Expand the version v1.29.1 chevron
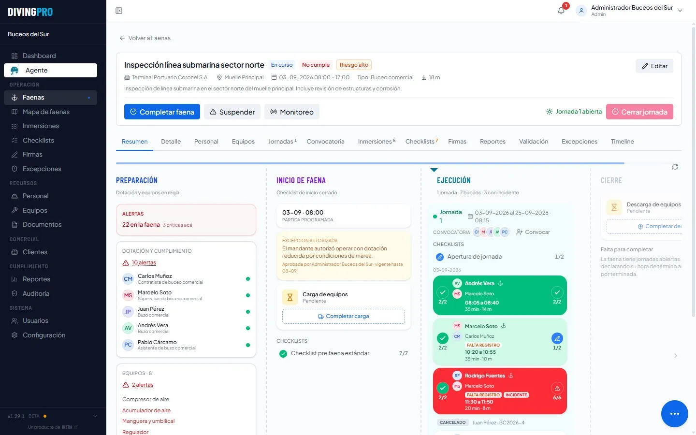The width and height of the screenshot is (696, 435). click(x=95, y=416)
